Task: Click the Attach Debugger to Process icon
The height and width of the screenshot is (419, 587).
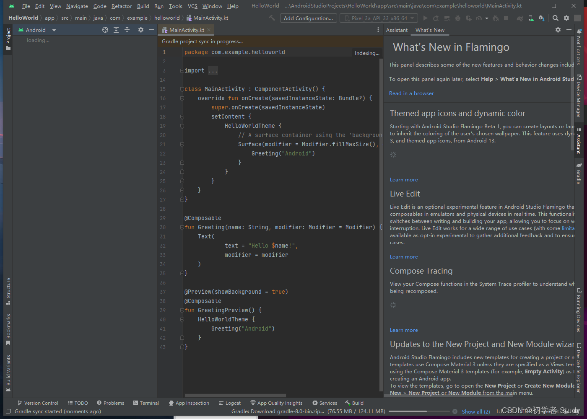Action: [496, 18]
